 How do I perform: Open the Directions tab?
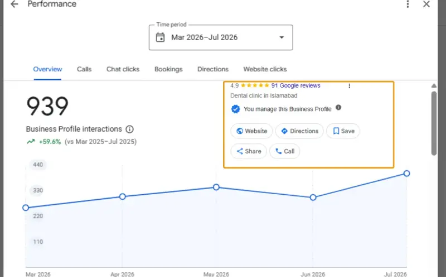coord(213,69)
